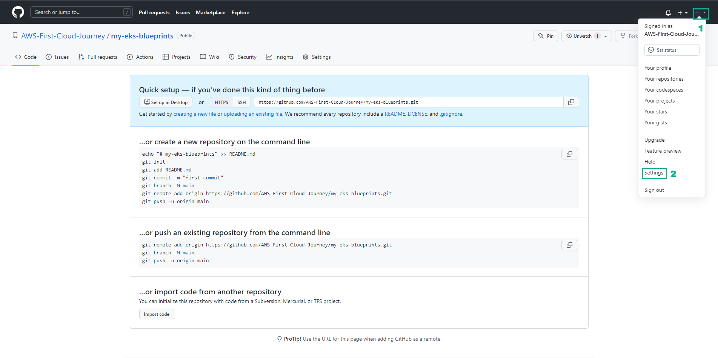Click Set status in user menu
The width and height of the screenshot is (718, 358).
click(672, 50)
